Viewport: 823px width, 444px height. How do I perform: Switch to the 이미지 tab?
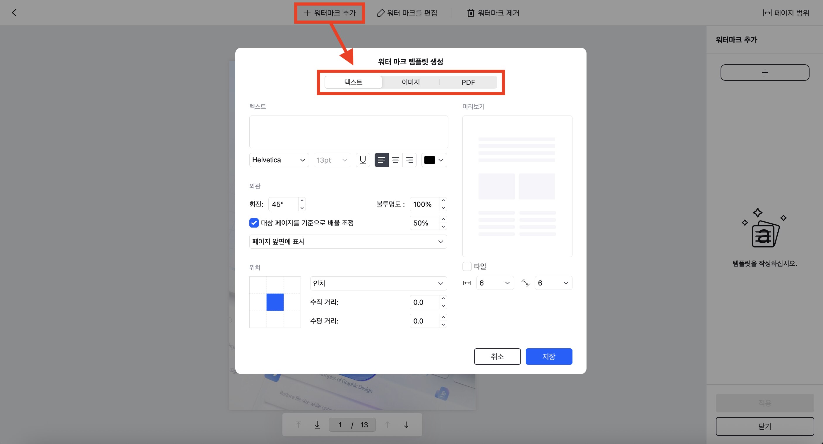pyautogui.click(x=411, y=82)
